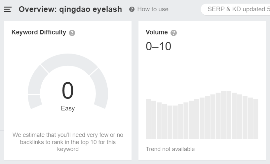
Task: Click the backlinks estimate description text
Action: click(x=68, y=142)
